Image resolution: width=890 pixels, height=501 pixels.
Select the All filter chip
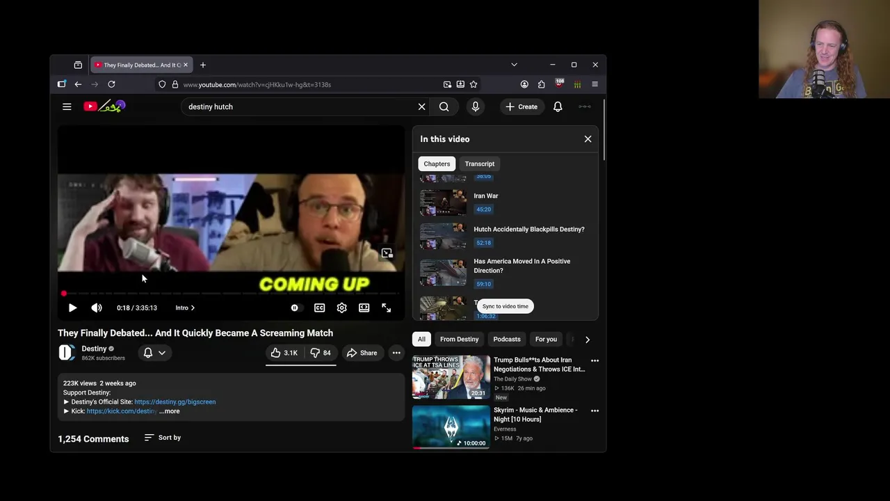click(421, 340)
